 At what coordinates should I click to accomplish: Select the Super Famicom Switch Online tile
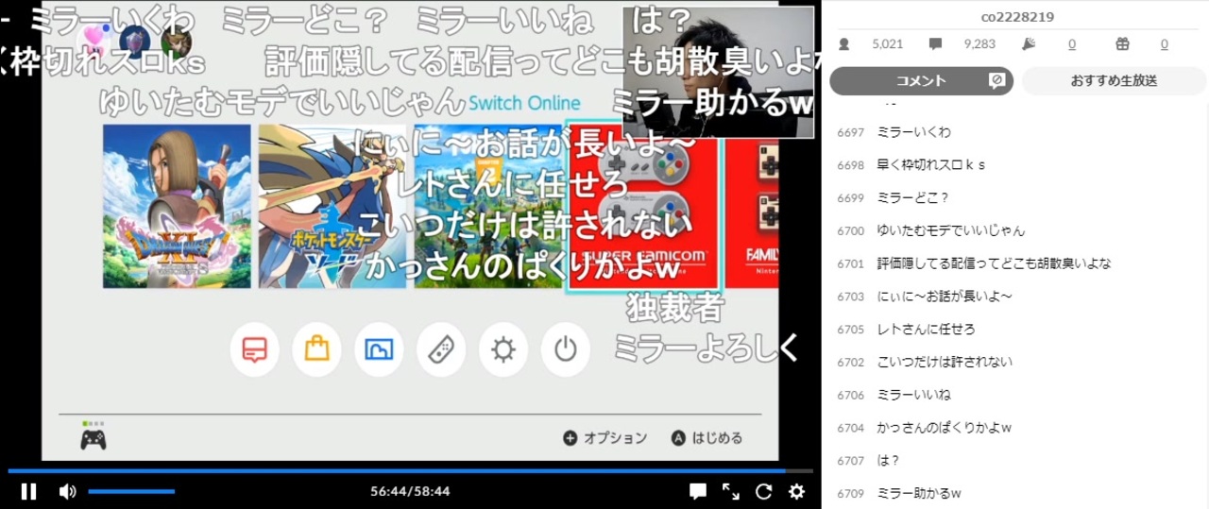pyautogui.click(x=643, y=206)
